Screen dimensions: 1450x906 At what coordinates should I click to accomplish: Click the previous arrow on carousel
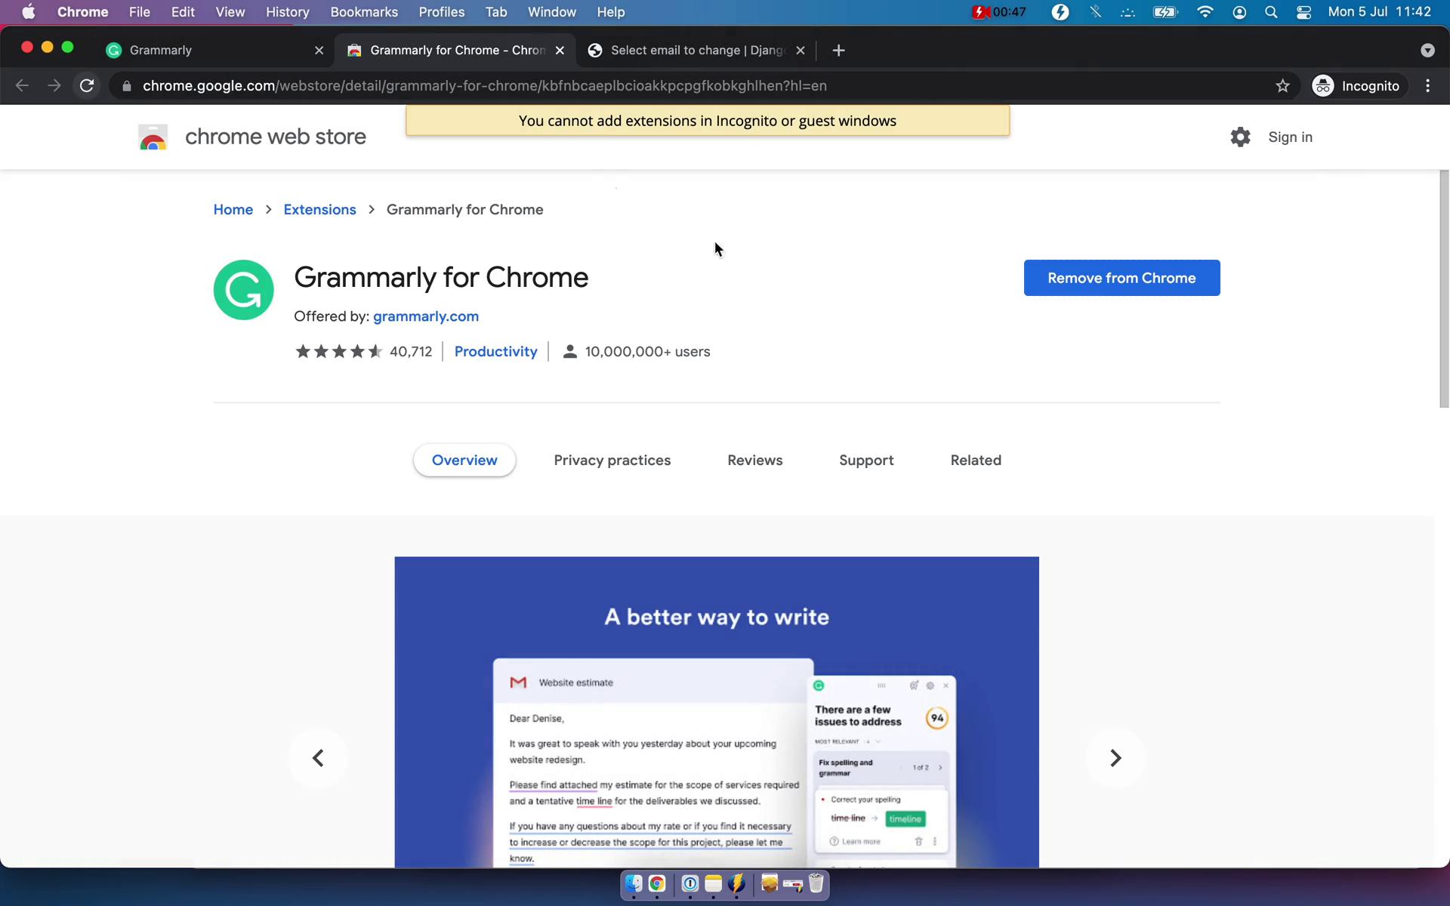click(x=317, y=758)
